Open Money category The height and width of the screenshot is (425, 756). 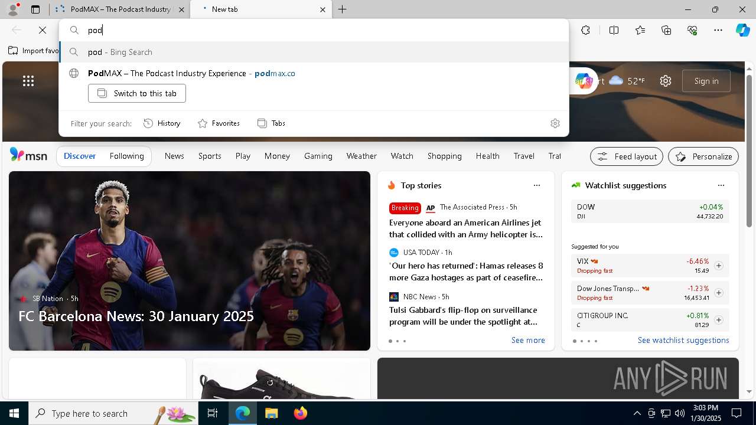pos(277,156)
